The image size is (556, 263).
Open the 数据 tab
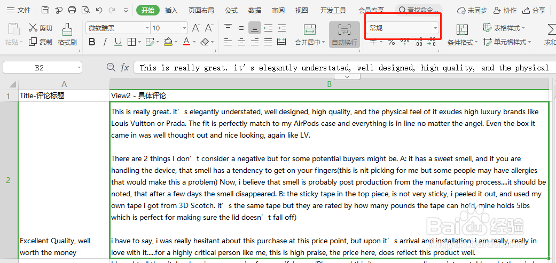(x=255, y=11)
